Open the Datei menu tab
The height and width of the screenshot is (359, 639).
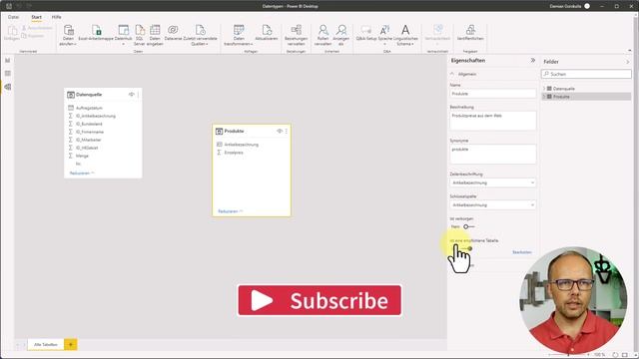click(x=13, y=17)
